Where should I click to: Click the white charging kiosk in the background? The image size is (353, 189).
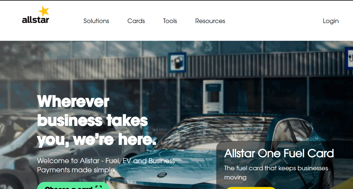(x=213, y=97)
